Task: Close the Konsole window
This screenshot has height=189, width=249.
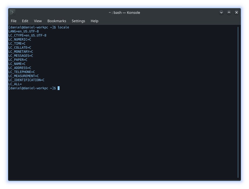Action: (x=237, y=12)
